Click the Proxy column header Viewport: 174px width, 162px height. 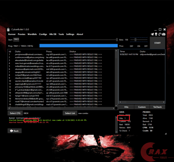tap(49, 52)
